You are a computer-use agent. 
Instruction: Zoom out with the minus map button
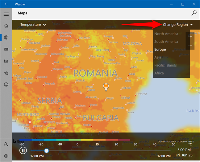191,45
